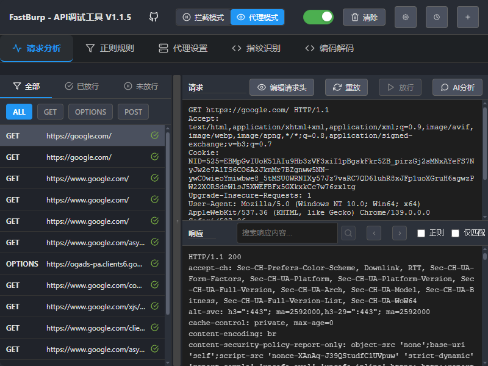Focus the 搜索响应内容 search field
The image size is (488, 366).
pos(287,233)
